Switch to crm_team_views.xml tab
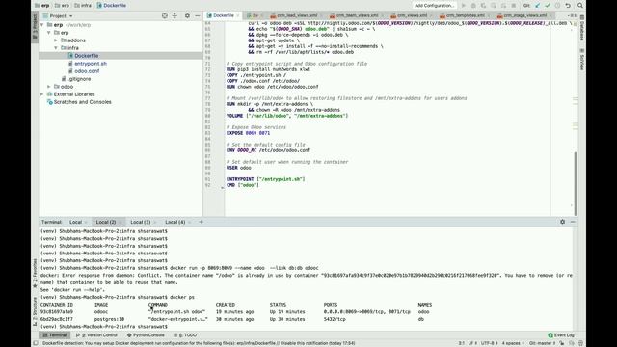 tap(358, 15)
